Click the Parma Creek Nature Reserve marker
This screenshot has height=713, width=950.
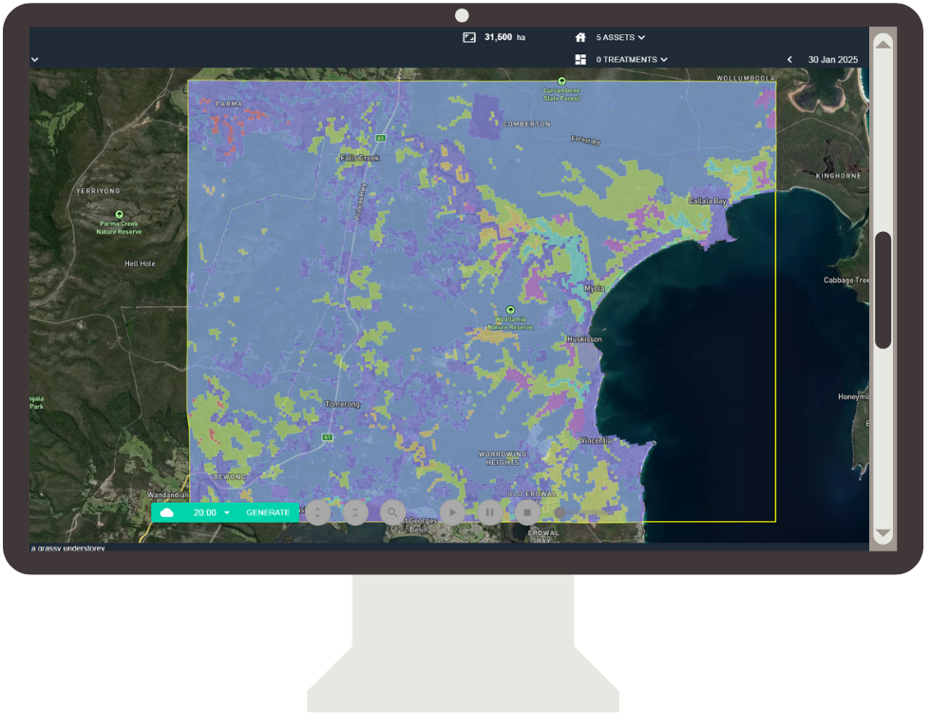(120, 215)
